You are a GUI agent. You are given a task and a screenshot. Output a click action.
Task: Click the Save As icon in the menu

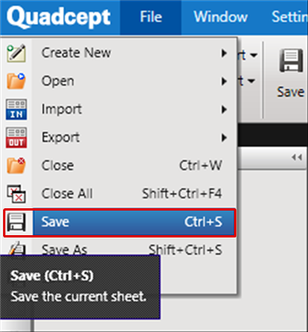[x=17, y=248]
